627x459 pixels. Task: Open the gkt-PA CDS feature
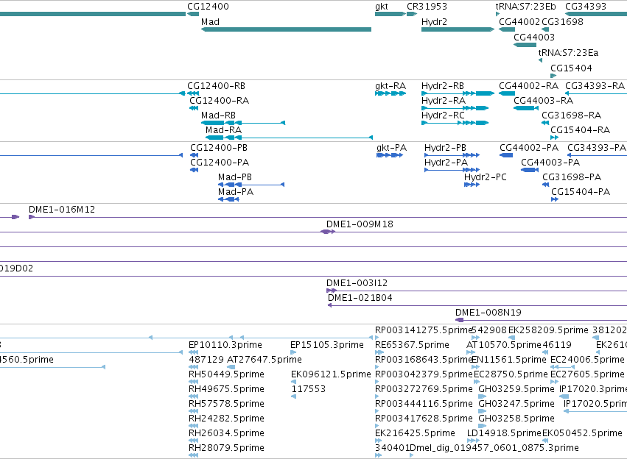coord(390,155)
